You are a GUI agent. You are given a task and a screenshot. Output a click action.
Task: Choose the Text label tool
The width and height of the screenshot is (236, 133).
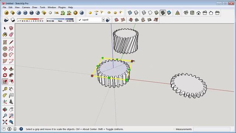(11, 95)
